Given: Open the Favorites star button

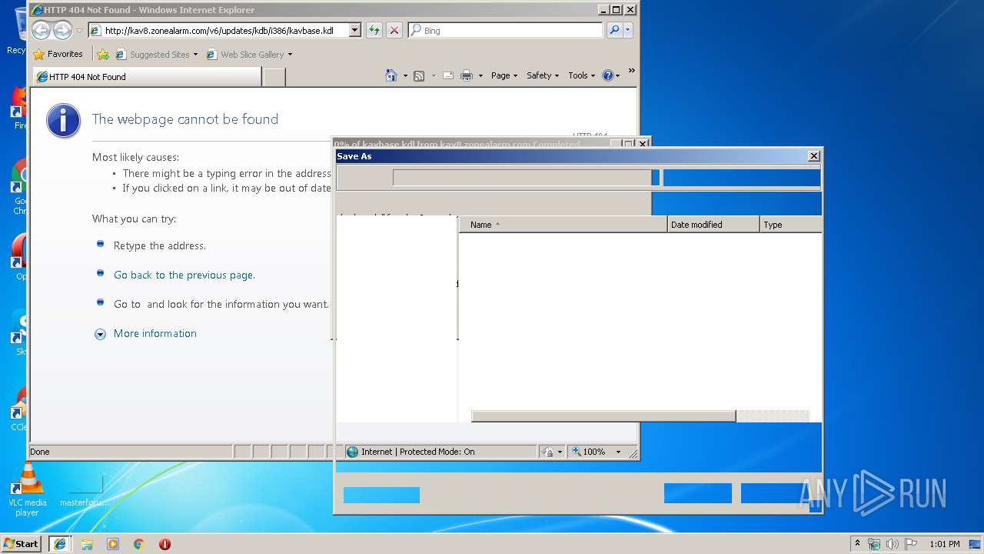Looking at the screenshot, I should click(x=58, y=54).
